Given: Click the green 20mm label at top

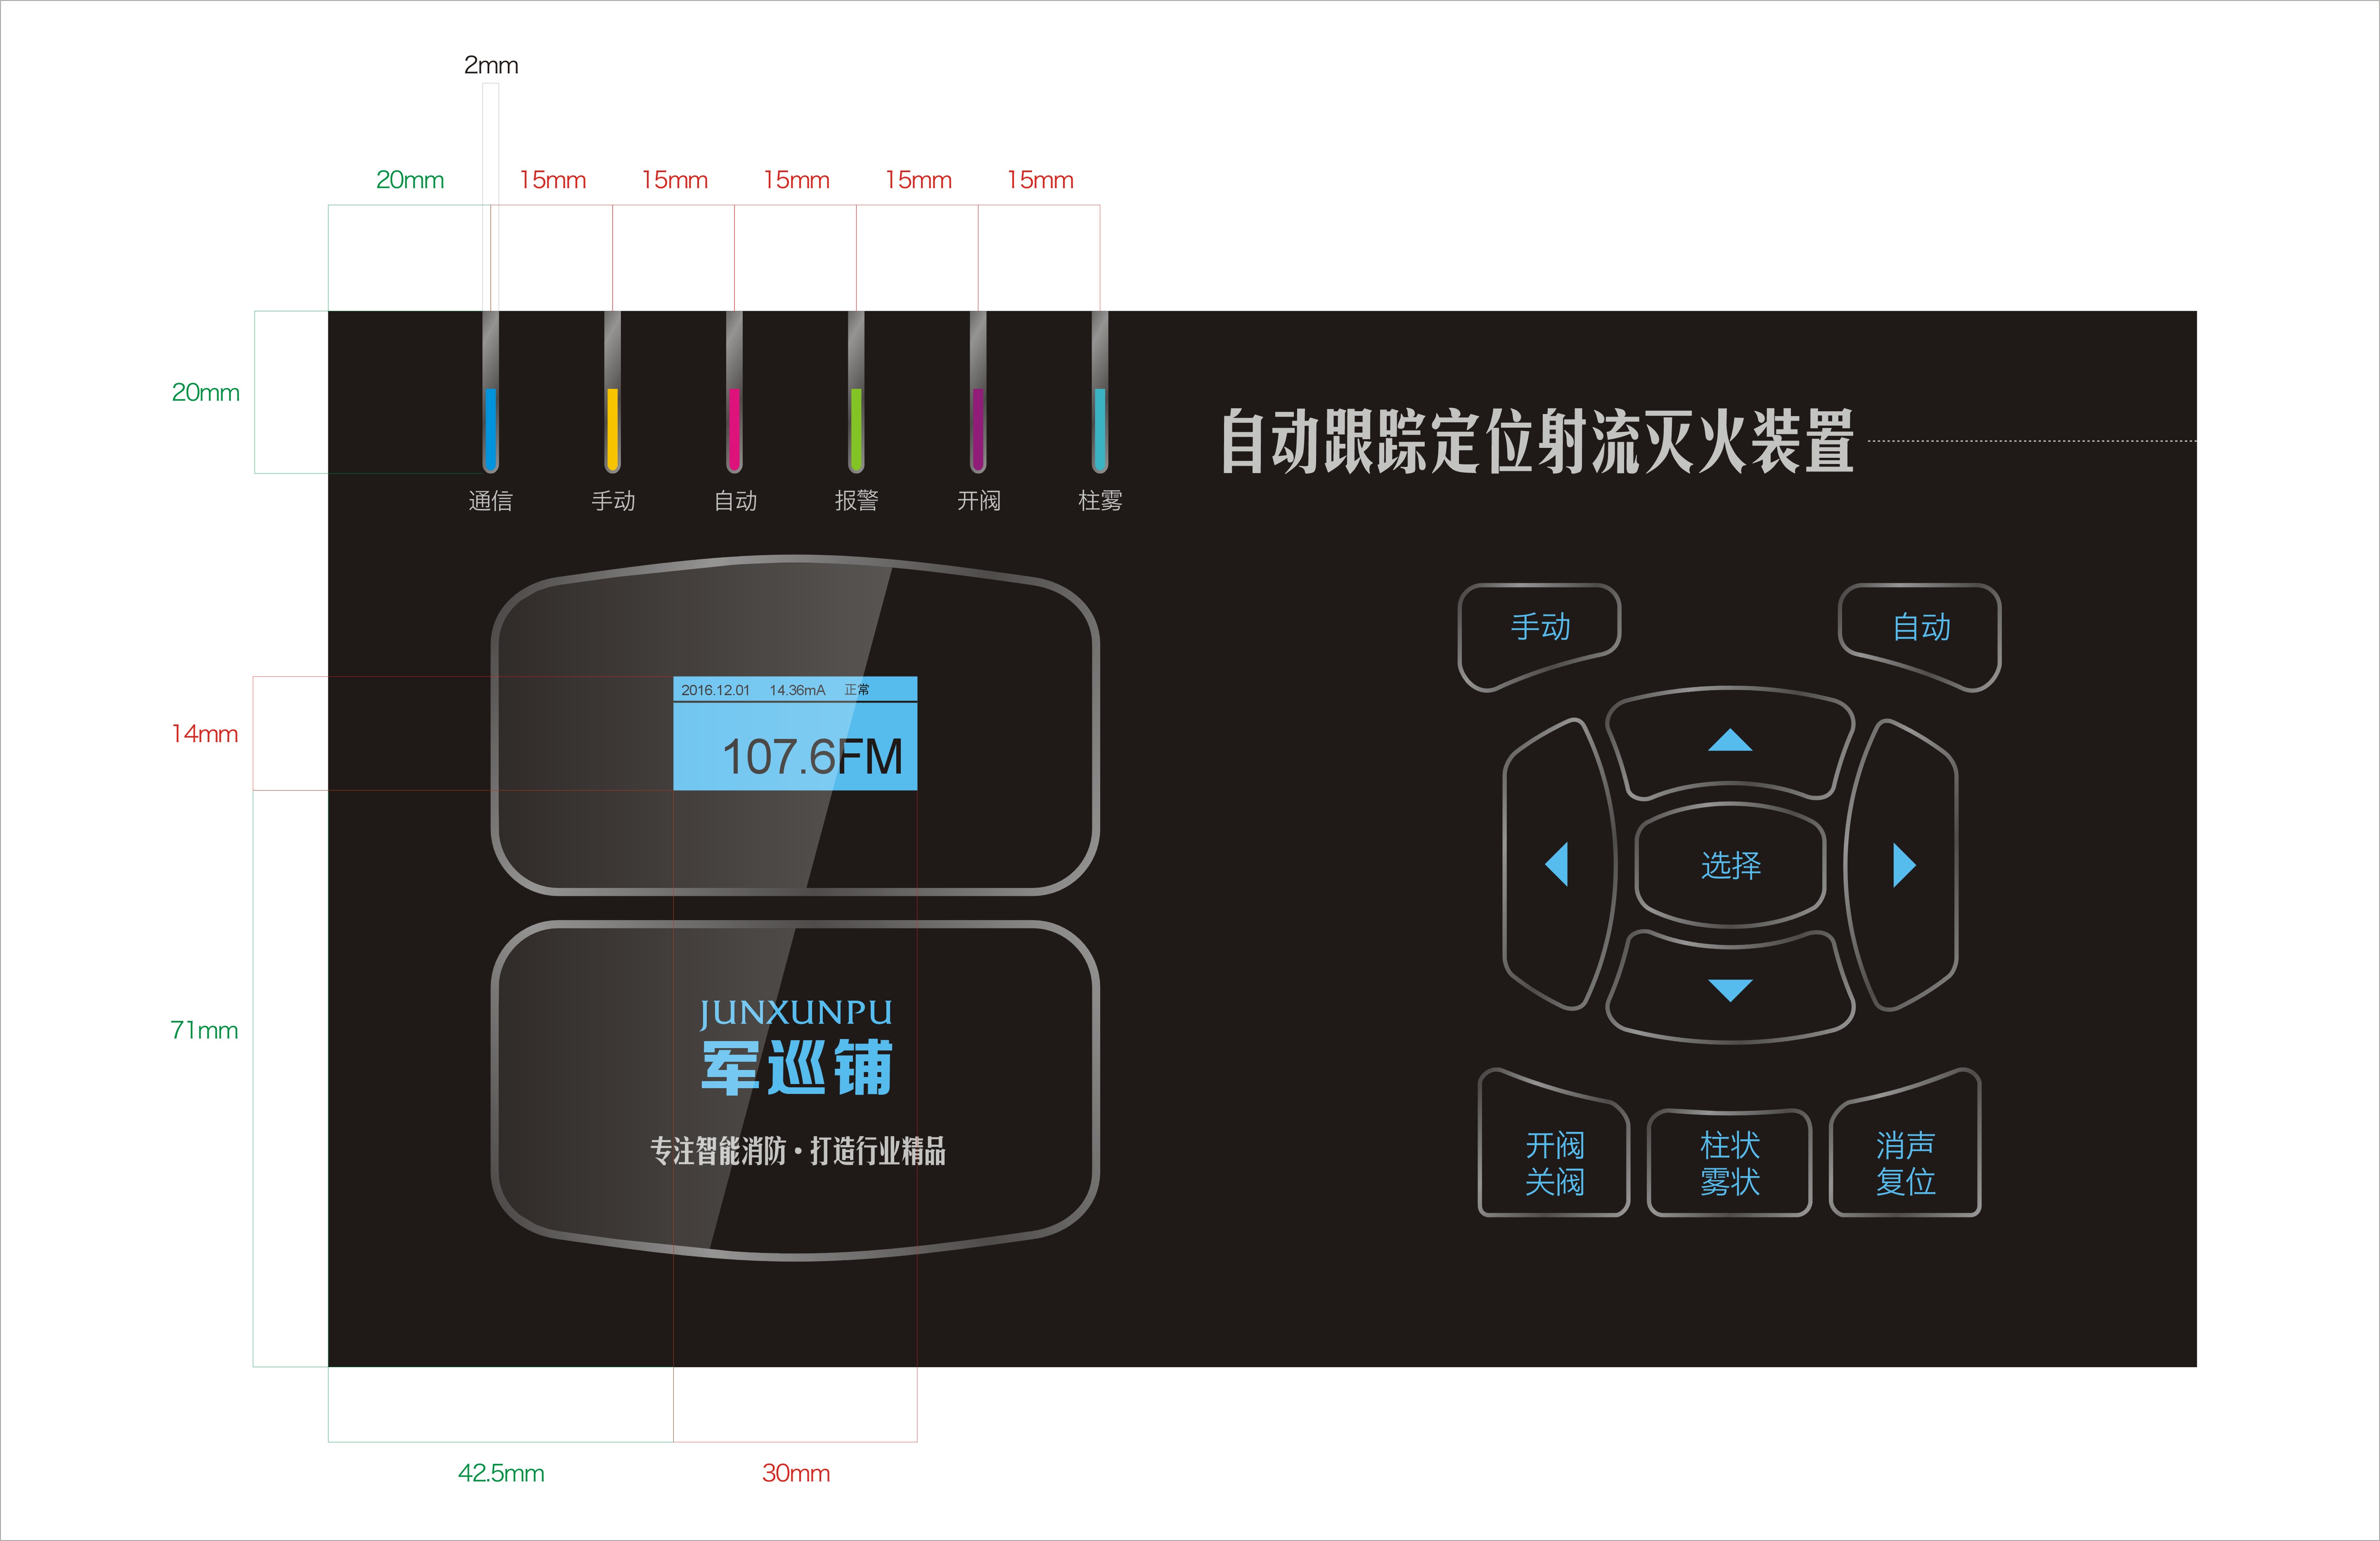Looking at the screenshot, I should click(x=410, y=180).
